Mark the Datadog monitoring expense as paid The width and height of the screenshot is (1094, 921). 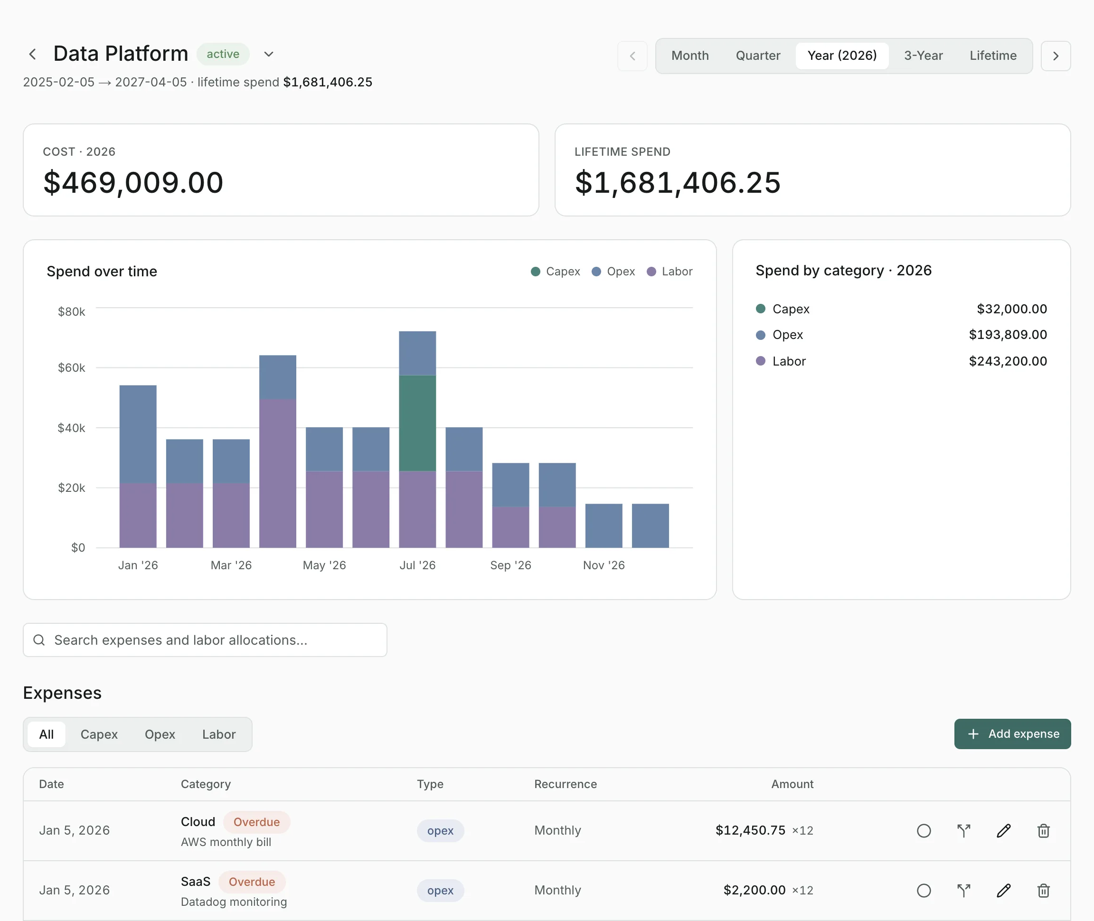click(924, 891)
